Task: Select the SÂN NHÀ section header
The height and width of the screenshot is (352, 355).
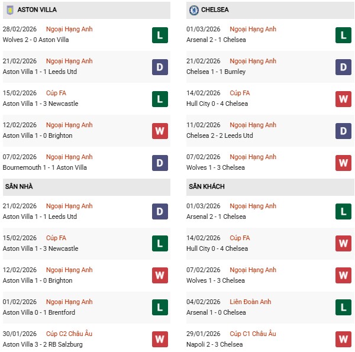Action: point(19,187)
